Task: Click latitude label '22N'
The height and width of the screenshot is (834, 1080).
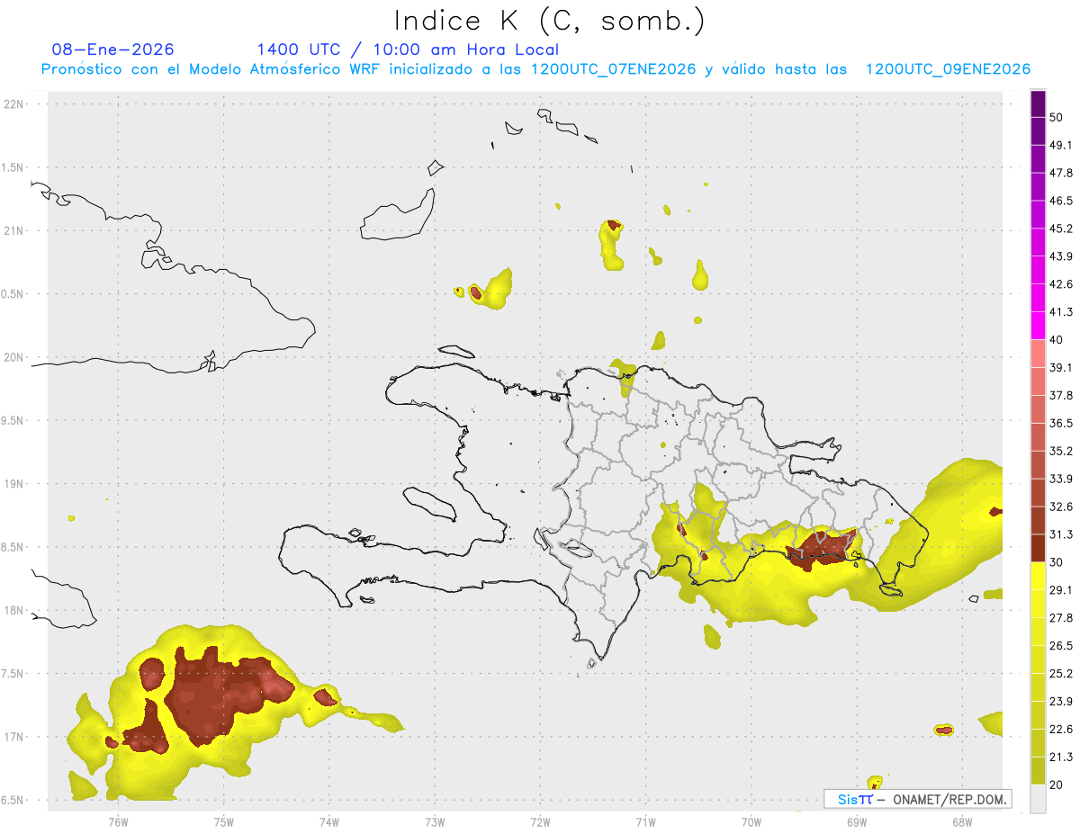Action: click(x=14, y=104)
